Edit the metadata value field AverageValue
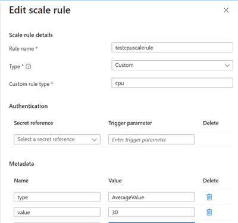 (152, 197)
